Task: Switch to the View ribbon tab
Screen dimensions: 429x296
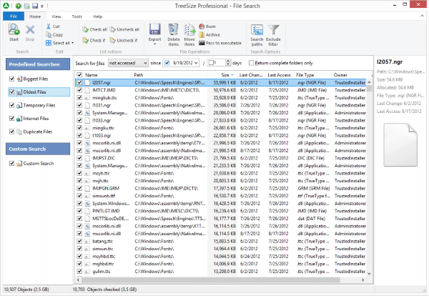Action: tap(56, 16)
